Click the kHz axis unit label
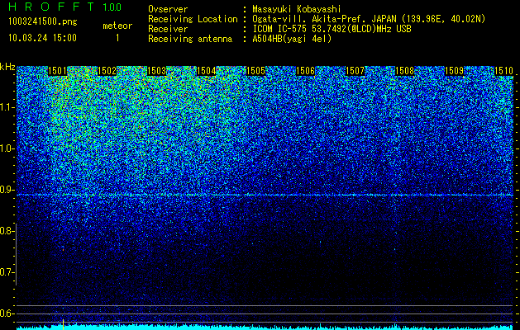Image resolution: width=520 pixels, height=330 pixels. coord(7,67)
